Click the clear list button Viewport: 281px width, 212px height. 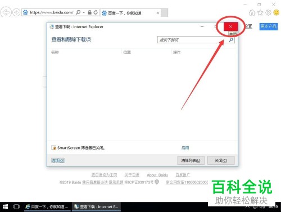pos(191,161)
